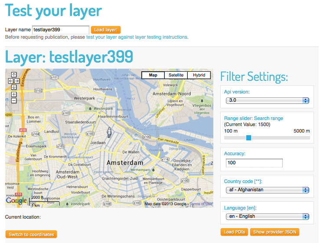
Task: Zoom out the map with minus icon
Action: (14, 101)
